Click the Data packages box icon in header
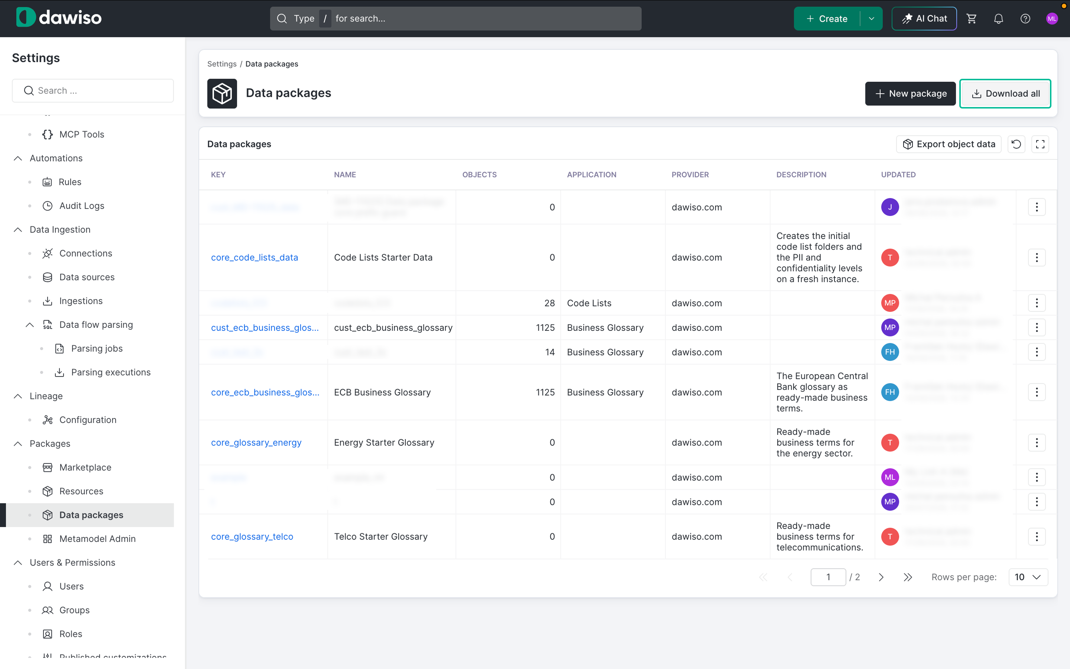 coord(222,93)
